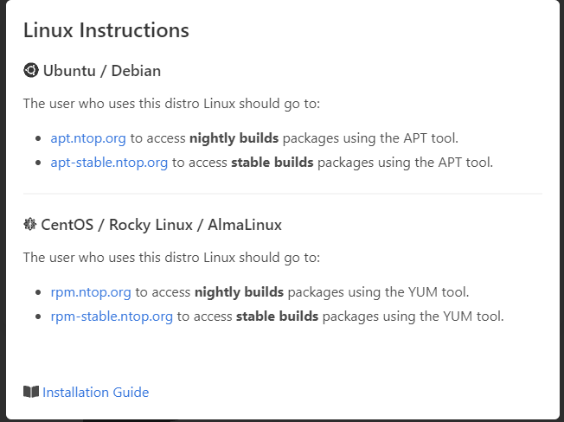Image resolution: width=564 pixels, height=422 pixels.
Task: Open the Installation Guide link
Action: [95, 392]
